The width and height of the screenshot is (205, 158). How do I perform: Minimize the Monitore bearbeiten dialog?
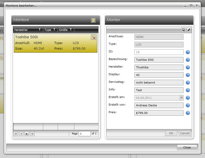(185, 6)
